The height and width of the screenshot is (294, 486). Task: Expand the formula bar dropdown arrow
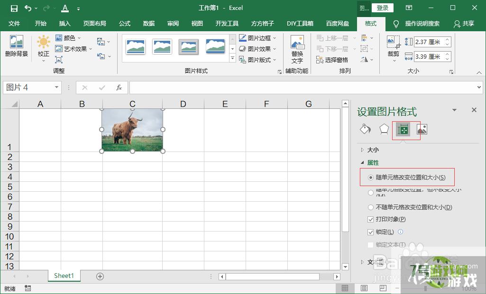pyautogui.click(x=479, y=88)
